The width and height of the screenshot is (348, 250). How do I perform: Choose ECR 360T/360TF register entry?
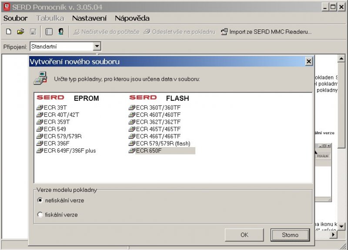pos(132,108)
